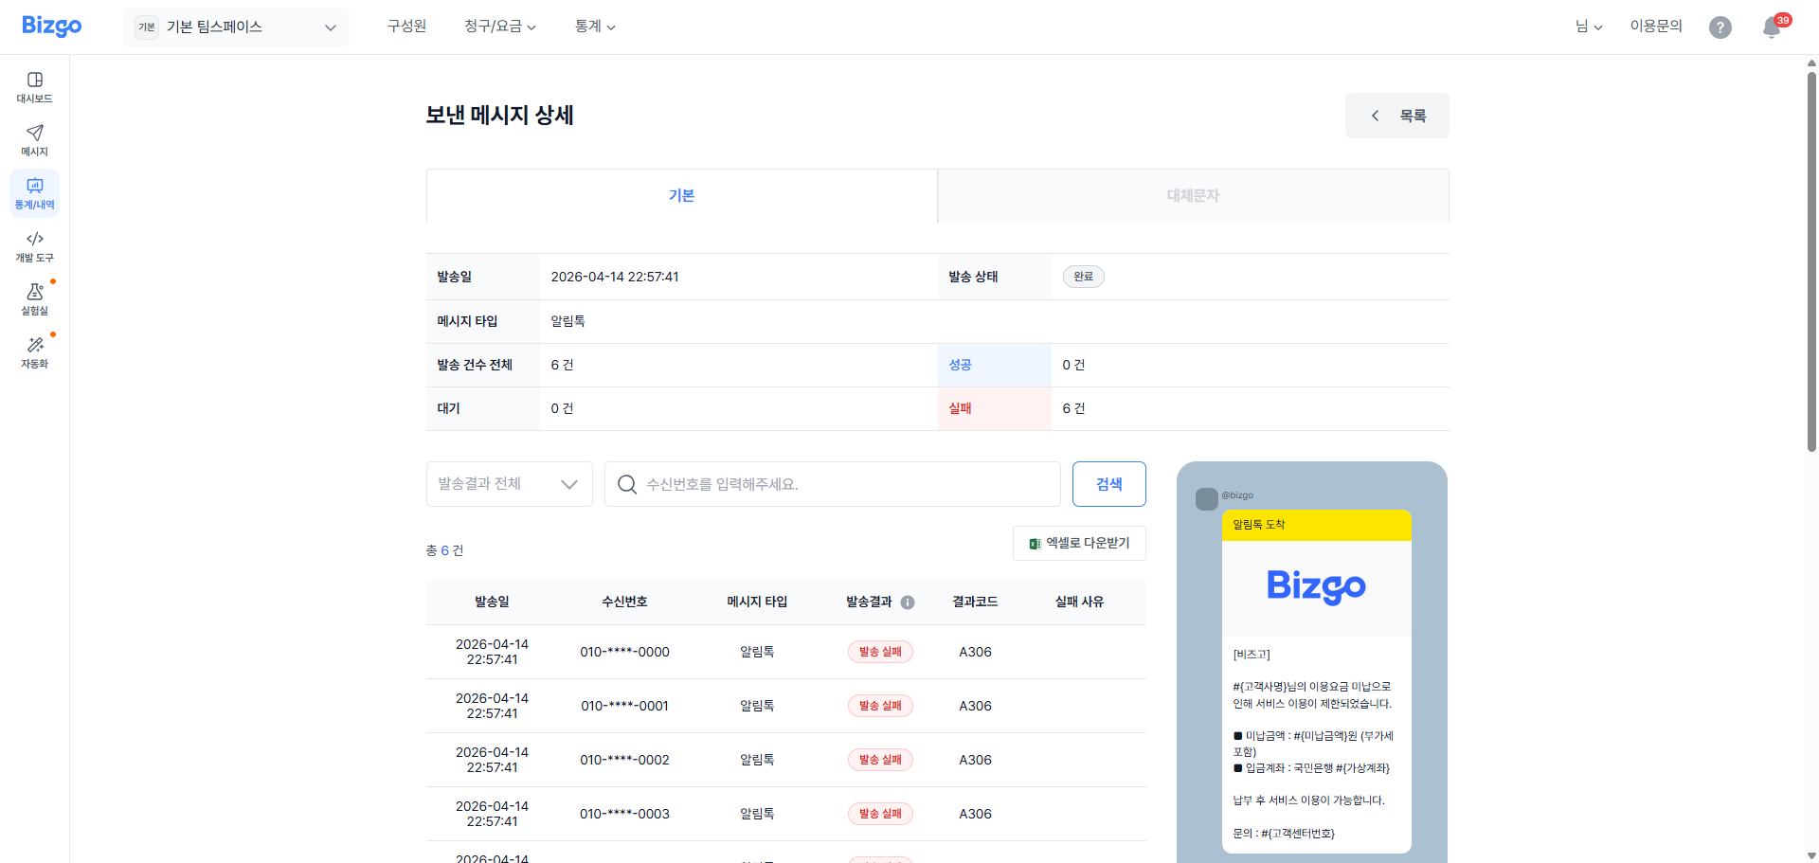
Task: Open the 구성원 menu item
Action: 405,27
